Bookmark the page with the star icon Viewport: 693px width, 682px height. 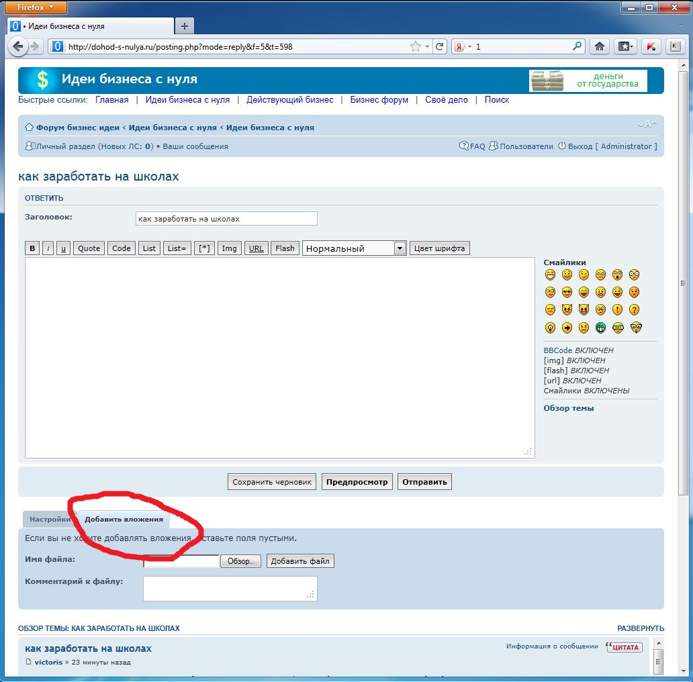416,47
